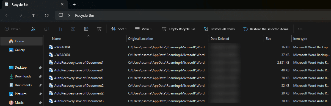Click the 32 KB size cell
331x106 pixels.
click(285, 86)
